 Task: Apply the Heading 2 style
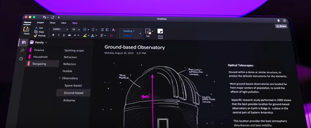click(x=128, y=36)
